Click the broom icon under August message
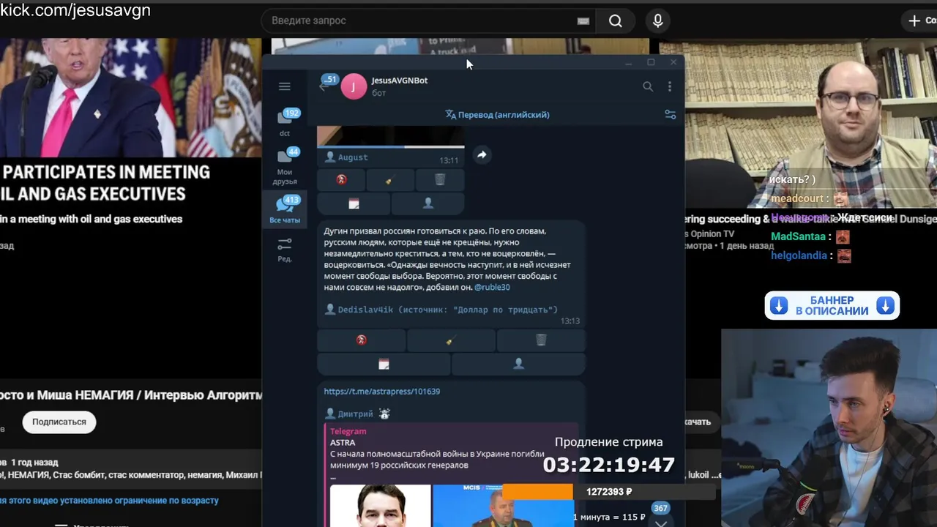The width and height of the screenshot is (937, 527). 390,179
